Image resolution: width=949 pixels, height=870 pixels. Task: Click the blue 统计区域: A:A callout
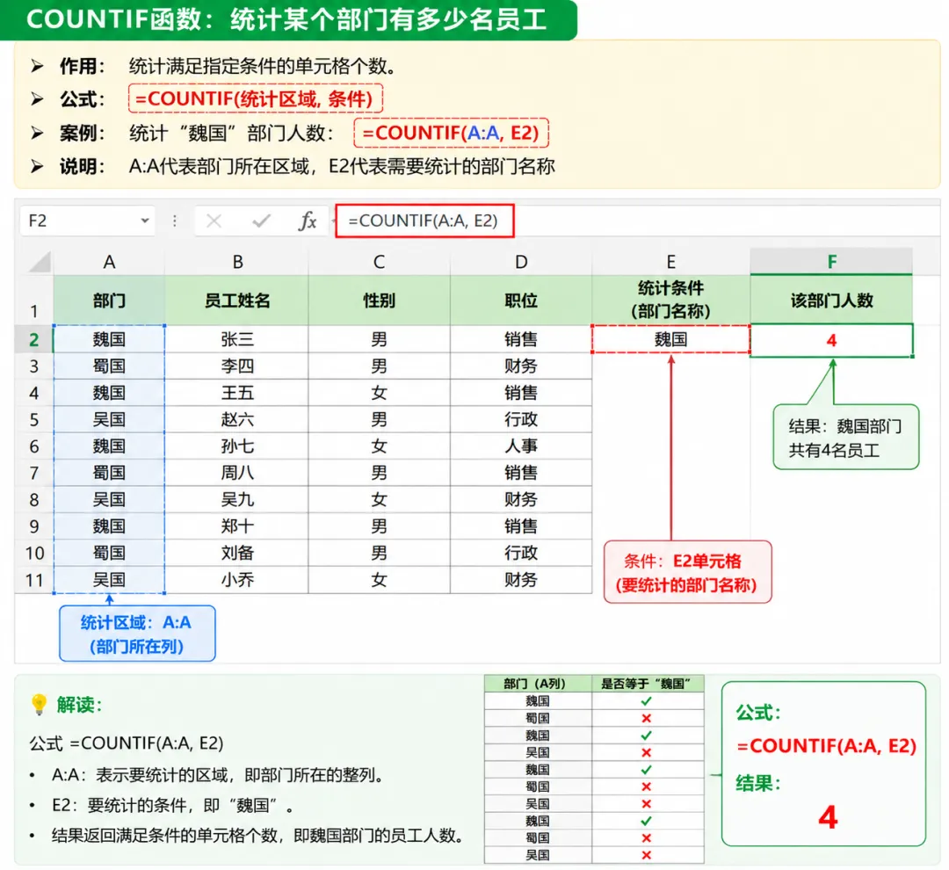point(137,634)
